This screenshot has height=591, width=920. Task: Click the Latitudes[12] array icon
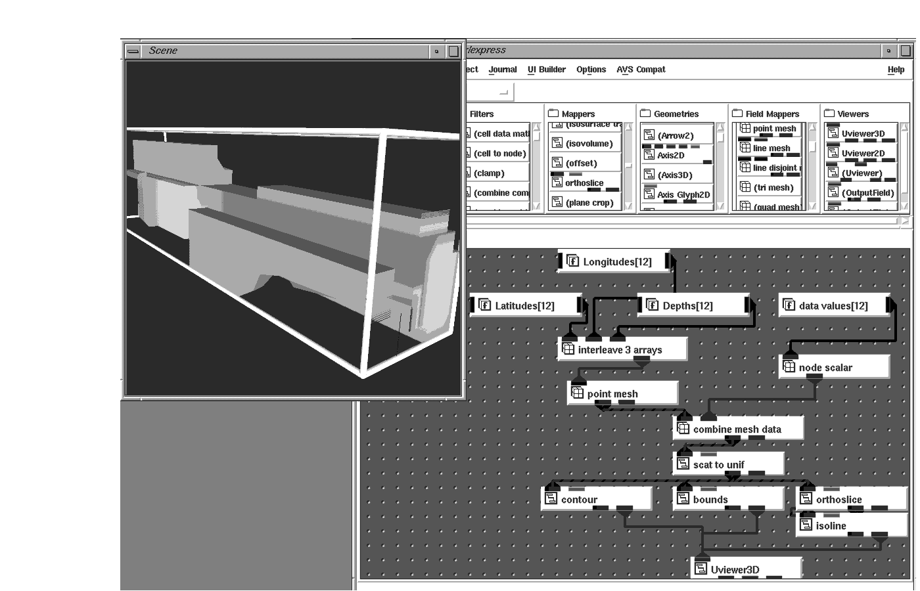(485, 305)
